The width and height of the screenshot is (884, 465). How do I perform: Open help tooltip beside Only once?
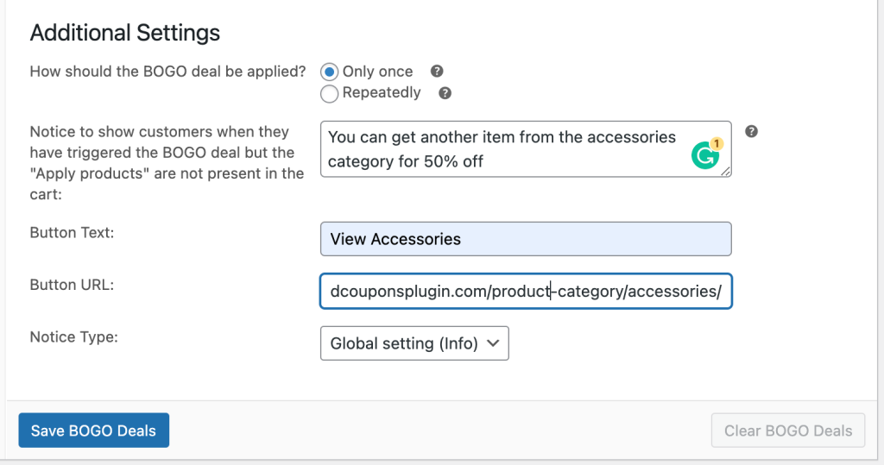pos(436,71)
